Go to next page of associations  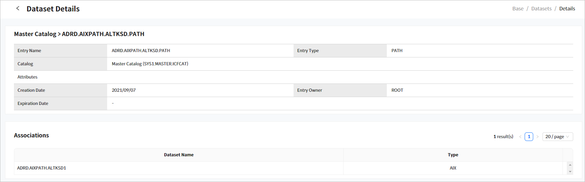tap(537, 137)
